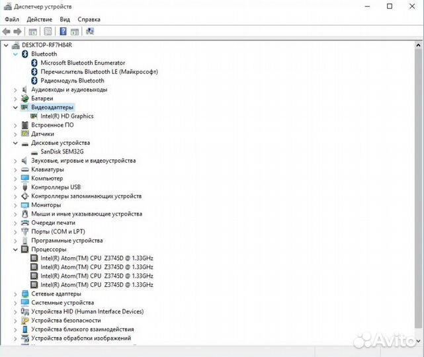Click the Видеоадаптеры display adapter icon
Image resolution: width=424 pixels, height=357 pixels.
coord(24,107)
